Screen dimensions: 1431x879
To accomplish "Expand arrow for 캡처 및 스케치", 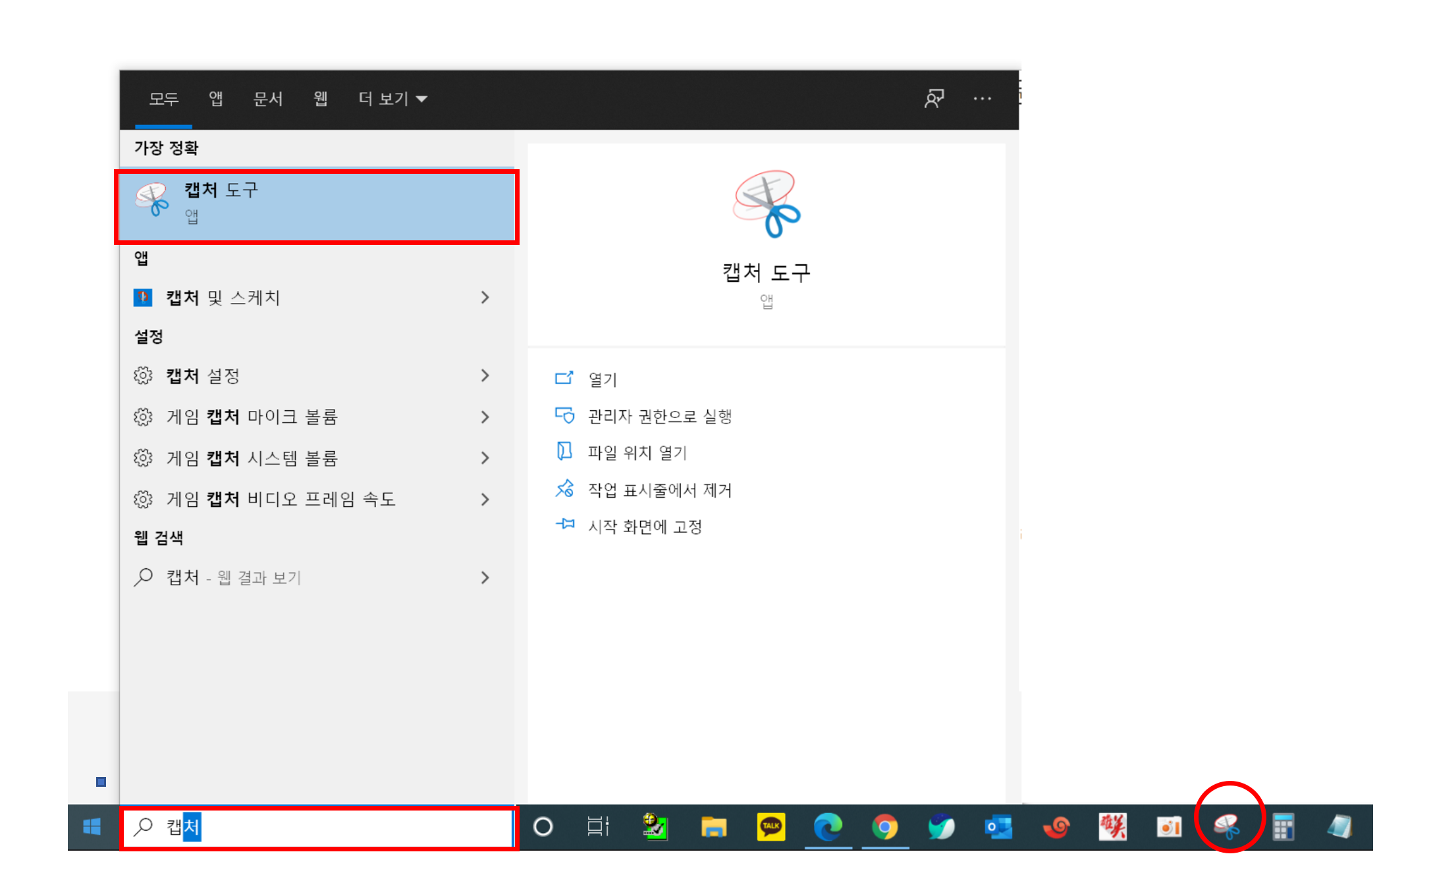I will tap(485, 298).
